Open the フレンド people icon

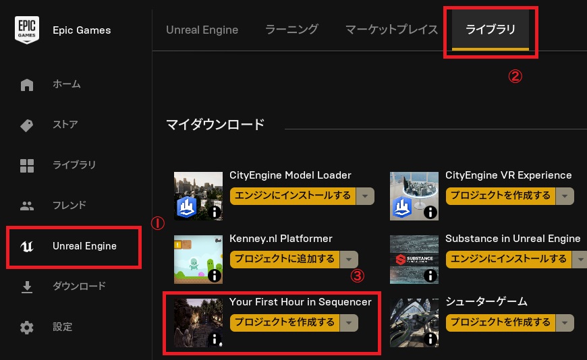tap(27, 206)
